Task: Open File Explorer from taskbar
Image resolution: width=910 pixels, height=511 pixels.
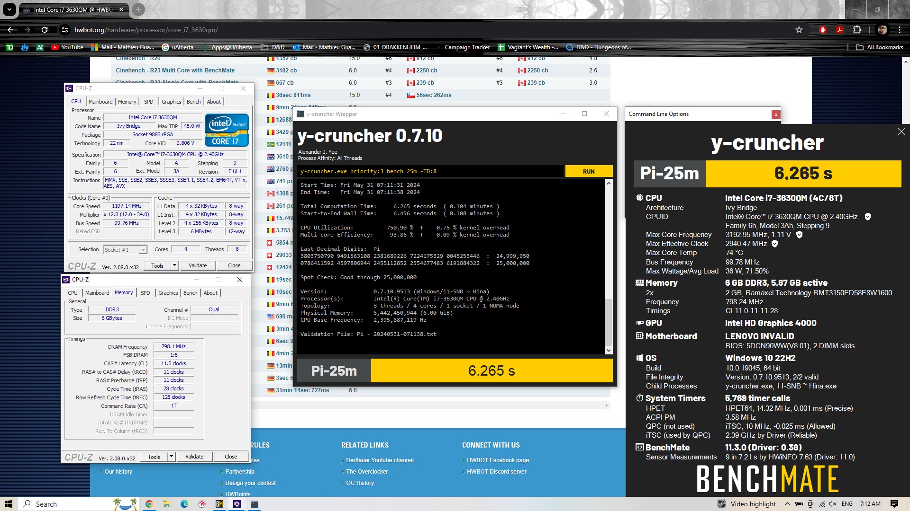Action: tap(166, 504)
